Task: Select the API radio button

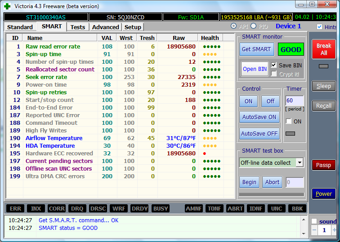Action: coord(233,26)
